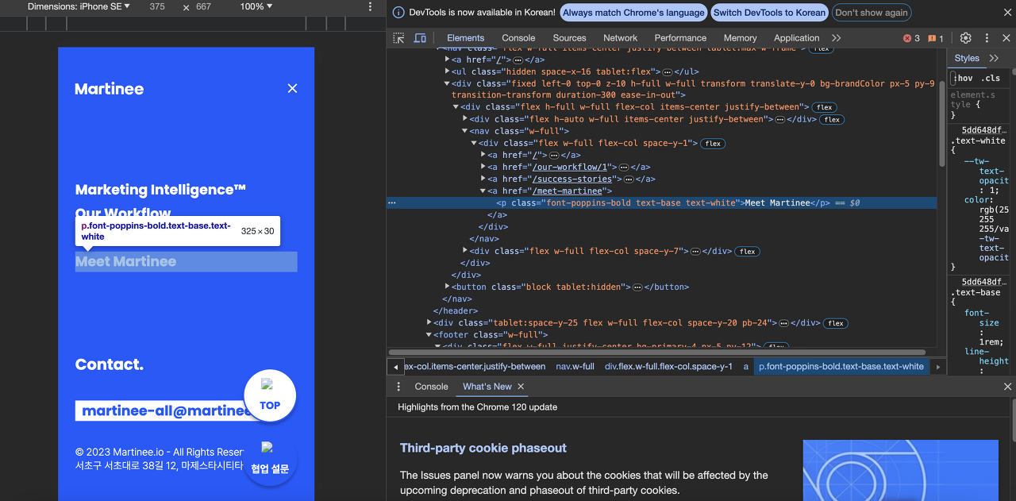Select nav.w-full breadcrumb
Screen dimensions: 1016x501
(575, 367)
